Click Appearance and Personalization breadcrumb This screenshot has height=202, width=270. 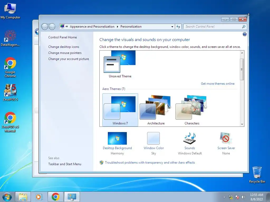[92, 27]
